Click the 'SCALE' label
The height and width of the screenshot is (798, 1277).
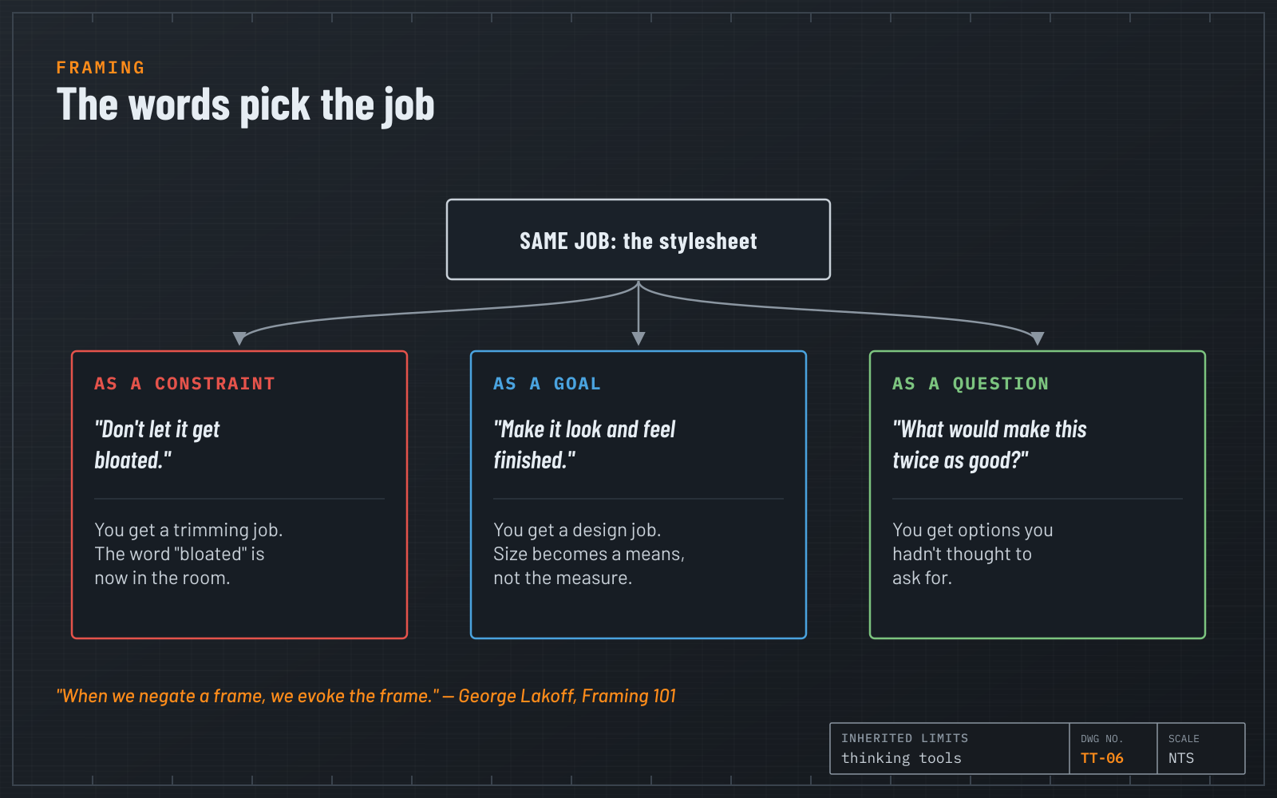[x=1184, y=739]
